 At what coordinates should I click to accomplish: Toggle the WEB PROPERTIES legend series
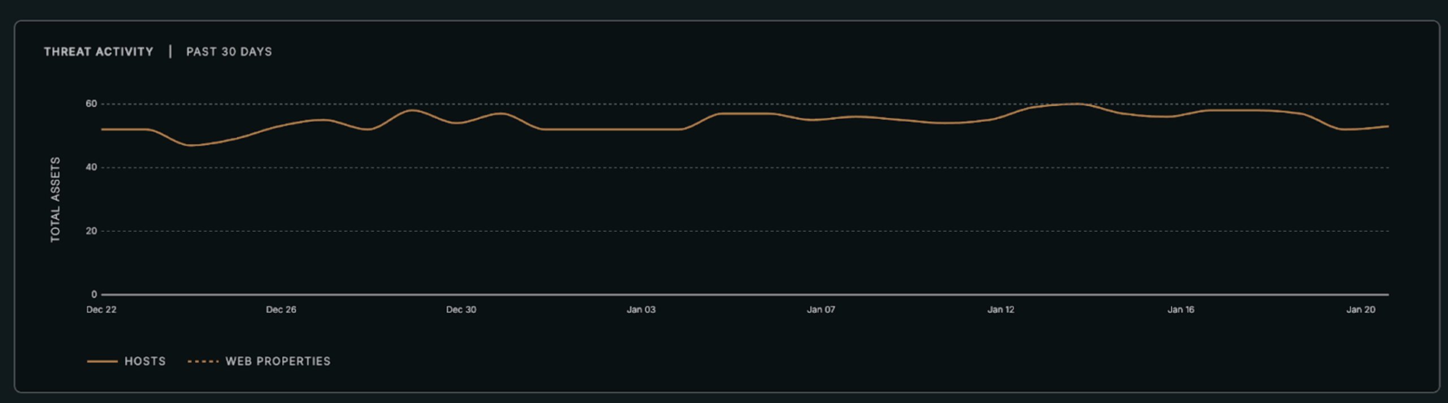point(259,361)
